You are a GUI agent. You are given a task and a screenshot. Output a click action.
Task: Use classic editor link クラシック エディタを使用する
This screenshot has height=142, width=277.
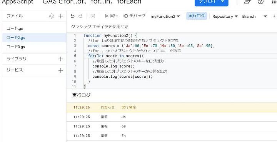pyautogui.click(x=100, y=27)
